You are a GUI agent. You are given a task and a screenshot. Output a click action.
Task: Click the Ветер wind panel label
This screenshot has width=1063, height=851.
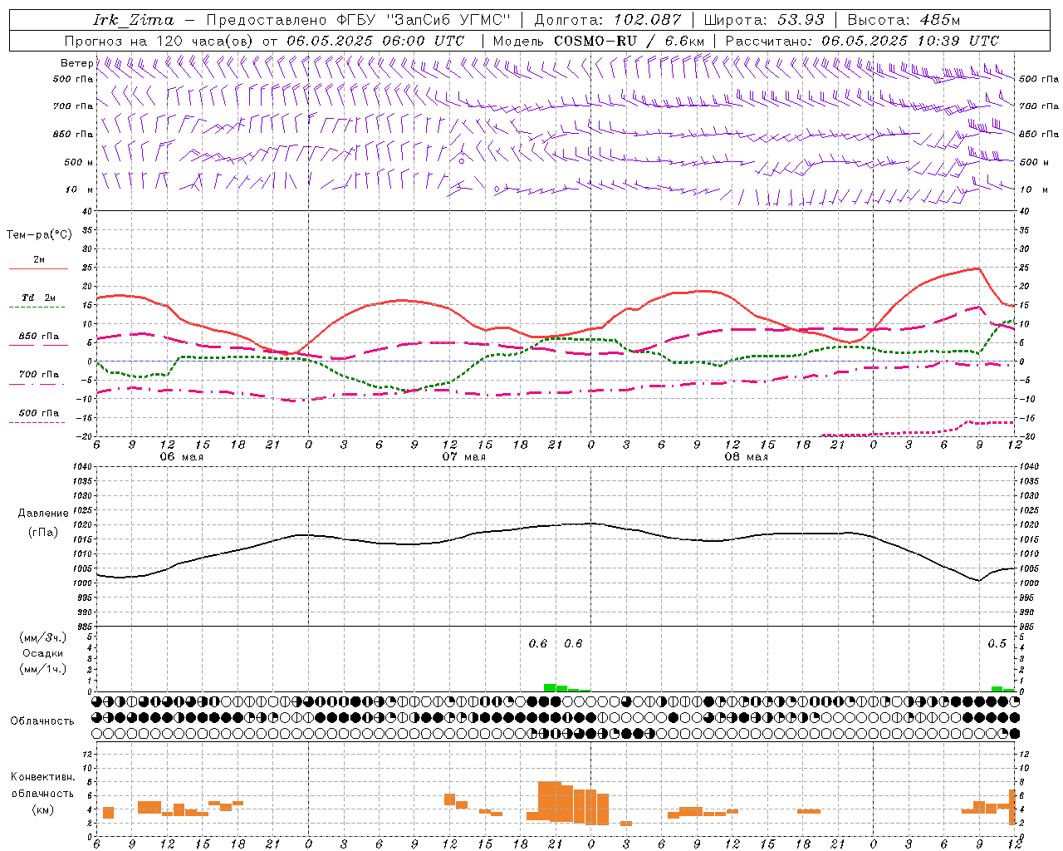tap(76, 63)
